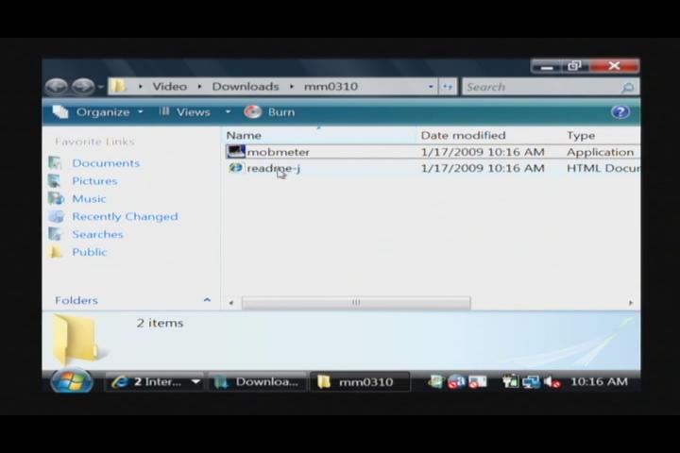This screenshot has height=453, width=680.
Task: Open the 2 Internet Explorer taskbar group
Action: [x=155, y=382]
